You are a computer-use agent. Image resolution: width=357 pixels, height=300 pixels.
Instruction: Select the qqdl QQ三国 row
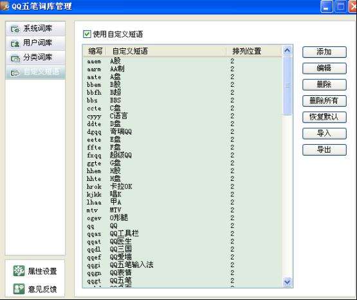[x=182, y=249]
